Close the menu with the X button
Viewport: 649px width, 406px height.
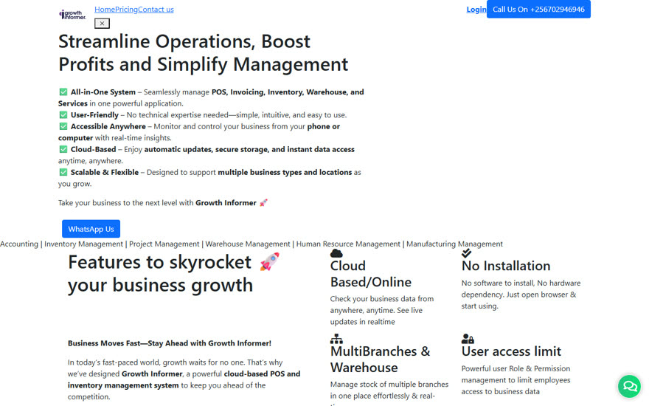[102, 23]
